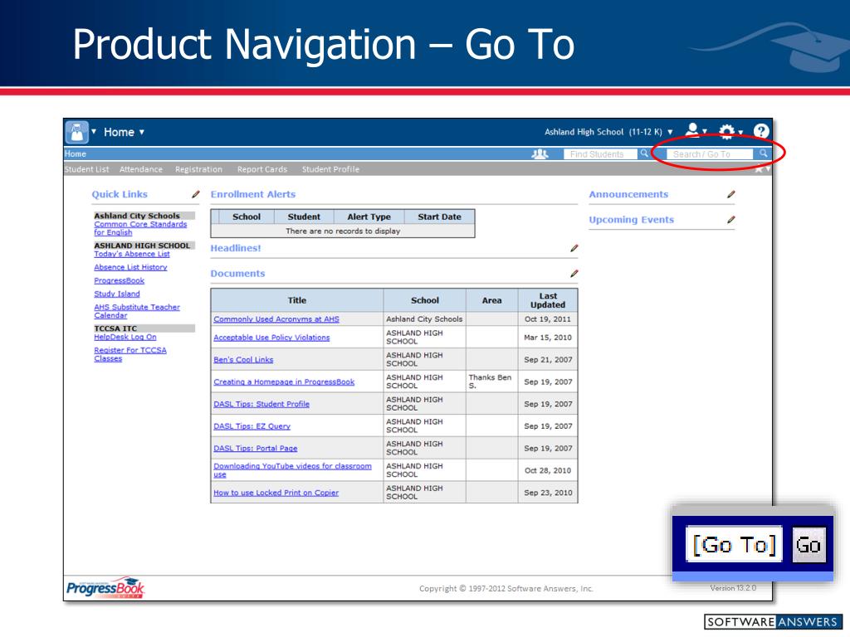Open the Student List menu
Viewport: 850px width, 637px height.
86,169
